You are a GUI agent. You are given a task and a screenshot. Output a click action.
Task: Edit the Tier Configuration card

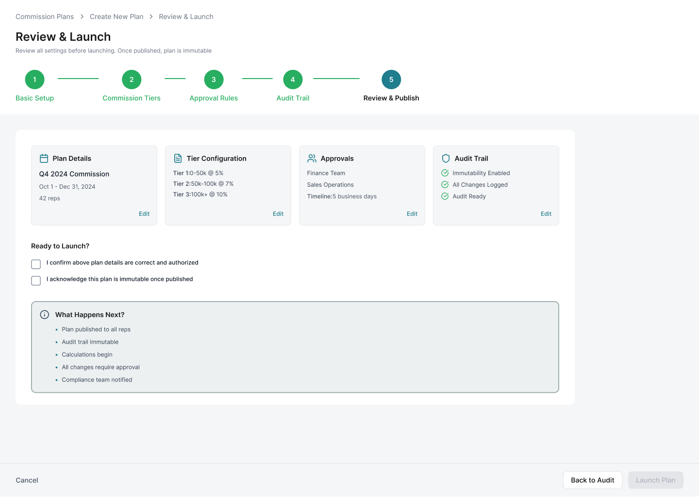pyautogui.click(x=278, y=214)
